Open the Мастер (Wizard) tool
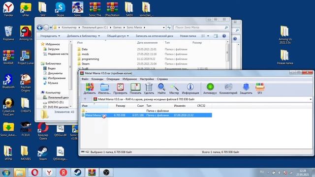 click(x=174, y=88)
